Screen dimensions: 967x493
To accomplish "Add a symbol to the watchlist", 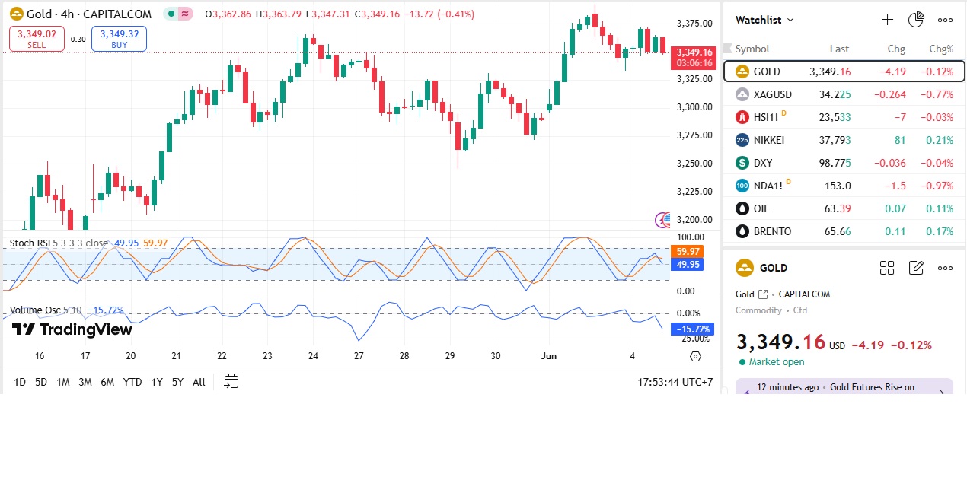I will pyautogui.click(x=887, y=20).
